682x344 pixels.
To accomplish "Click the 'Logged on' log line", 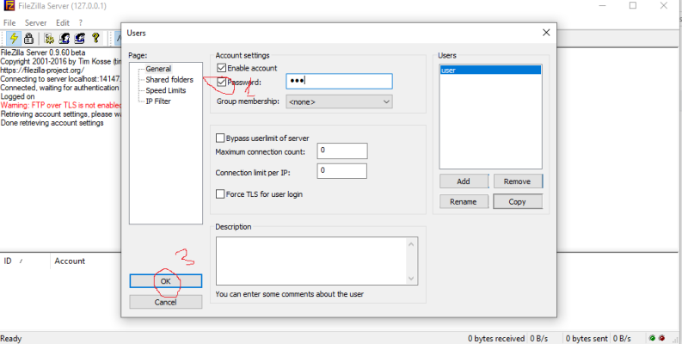I will click(17, 96).
